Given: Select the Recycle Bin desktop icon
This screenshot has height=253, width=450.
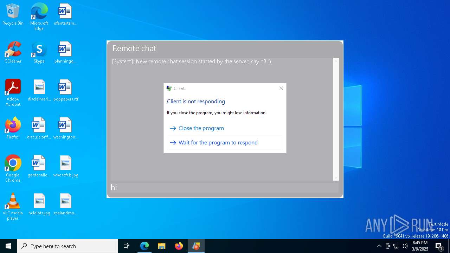Looking at the screenshot, I should 13,15.
